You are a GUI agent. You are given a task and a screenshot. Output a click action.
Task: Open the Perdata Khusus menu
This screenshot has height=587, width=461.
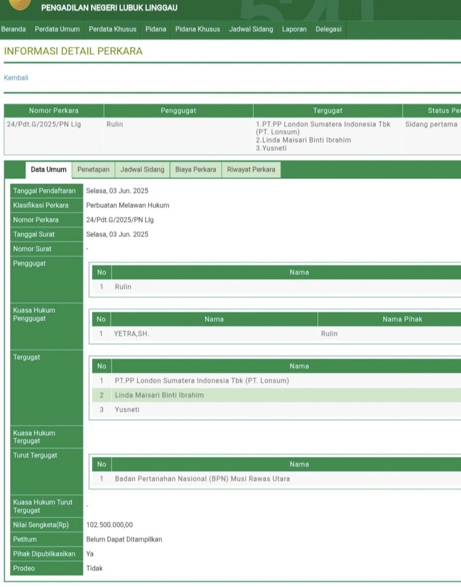coord(112,29)
